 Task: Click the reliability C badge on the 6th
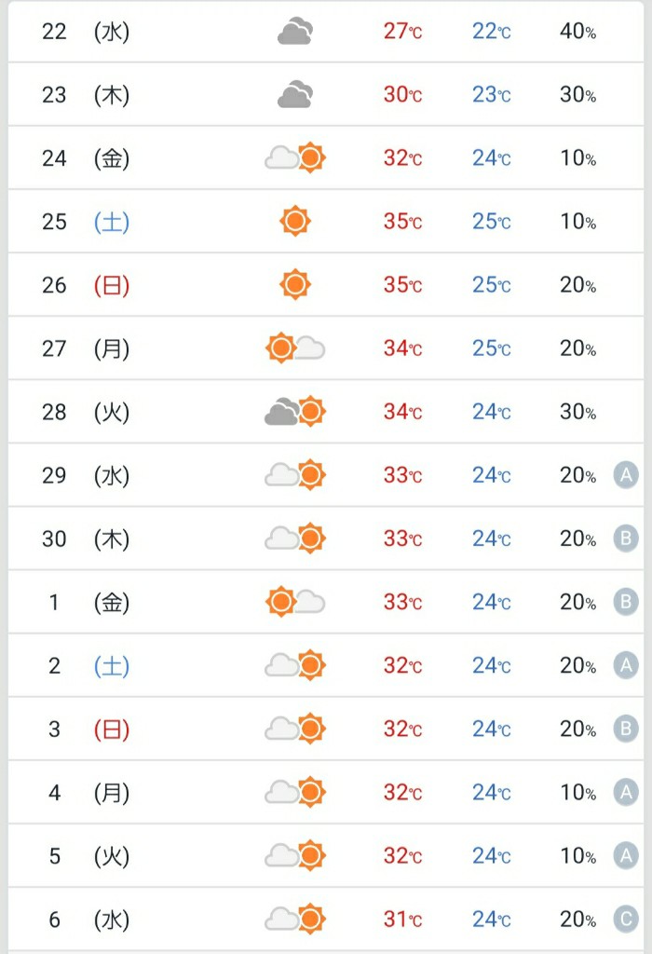pos(626,919)
